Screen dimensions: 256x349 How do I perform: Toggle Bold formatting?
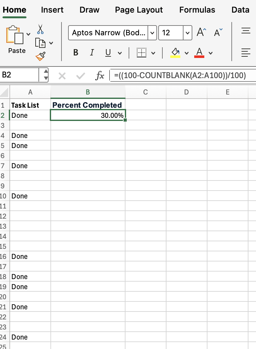pos(76,53)
